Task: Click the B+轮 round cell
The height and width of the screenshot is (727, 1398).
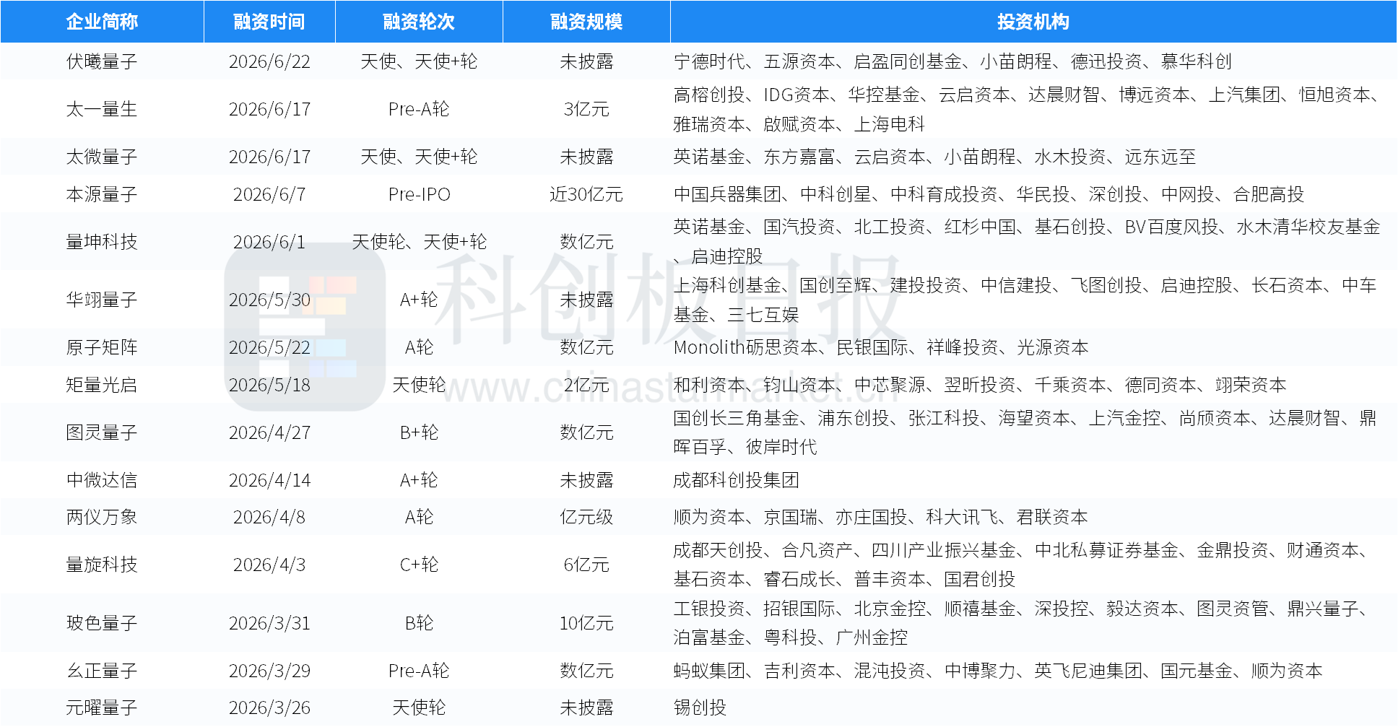Action: coord(419,432)
